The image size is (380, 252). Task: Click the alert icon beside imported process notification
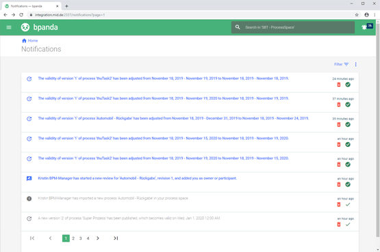29,199
